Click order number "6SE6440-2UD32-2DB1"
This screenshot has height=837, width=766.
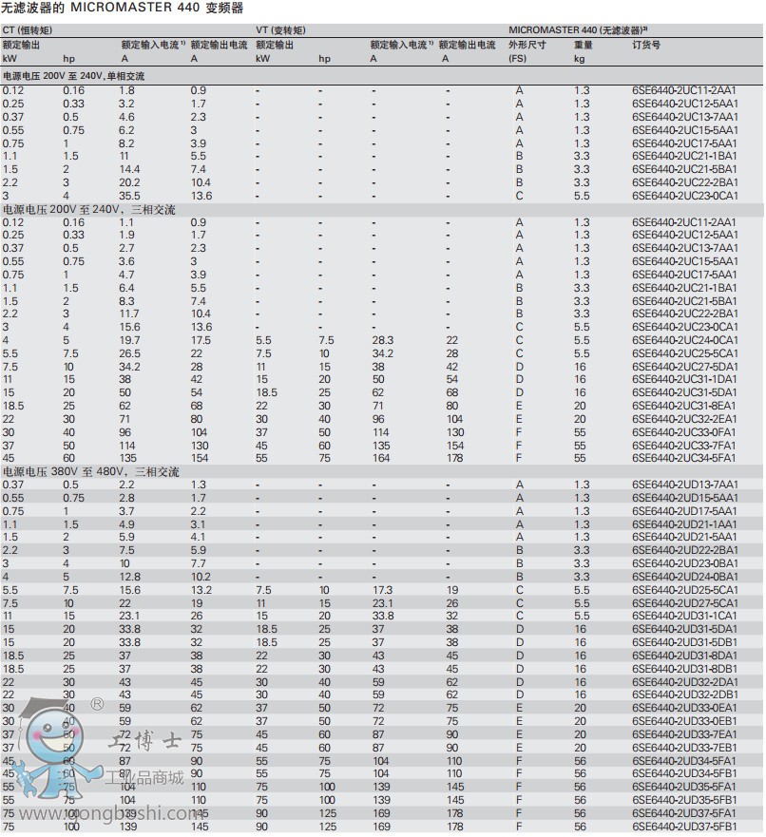point(685,694)
